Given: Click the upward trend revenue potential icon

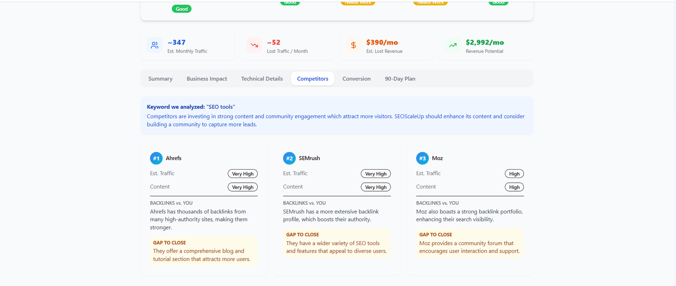Looking at the screenshot, I should pyautogui.click(x=452, y=45).
